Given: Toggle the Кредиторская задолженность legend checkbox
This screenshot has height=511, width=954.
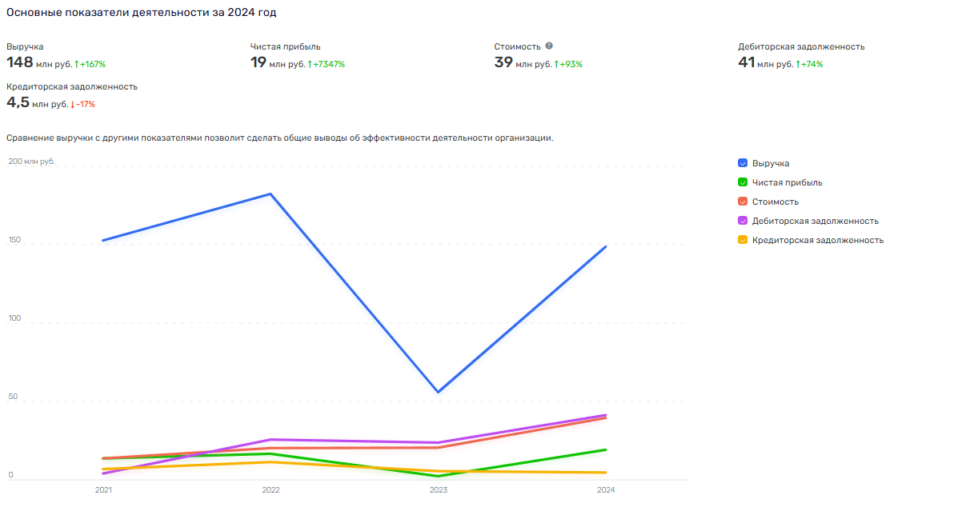Looking at the screenshot, I should click(743, 240).
